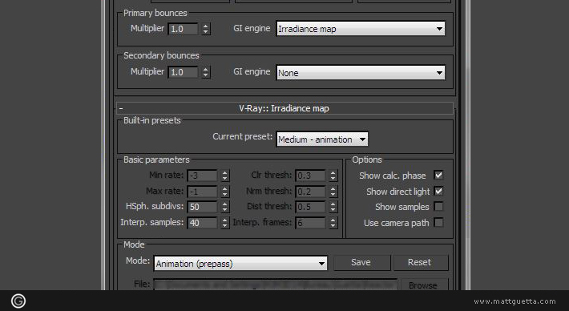Click the Browse button
Image resolution: width=569 pixels, height=311 pixels.
[x=424, y=285]
